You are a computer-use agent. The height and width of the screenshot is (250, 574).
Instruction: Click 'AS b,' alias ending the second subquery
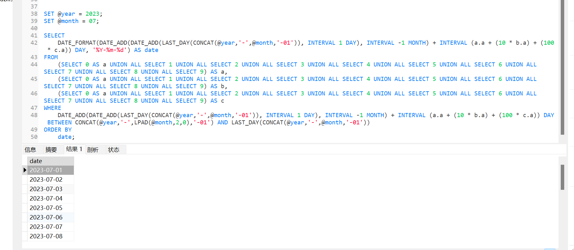pos(219,86)
